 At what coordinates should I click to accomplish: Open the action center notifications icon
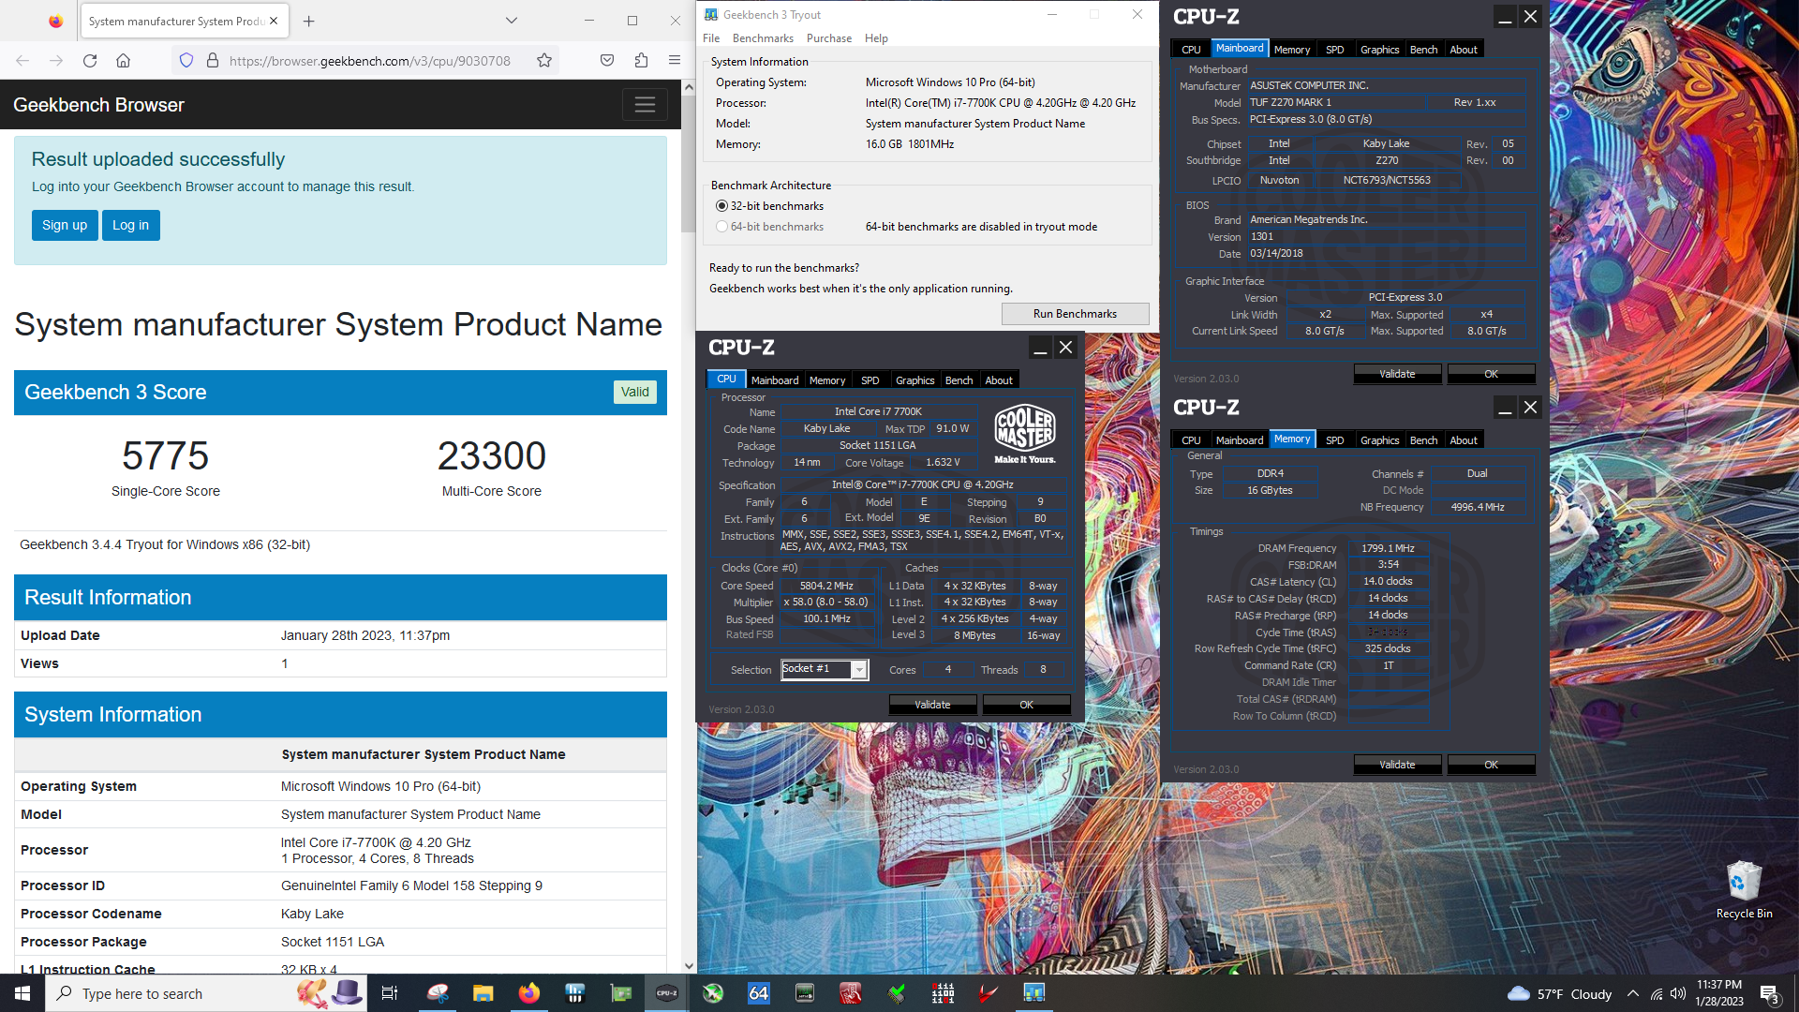tap(1770, 994)
